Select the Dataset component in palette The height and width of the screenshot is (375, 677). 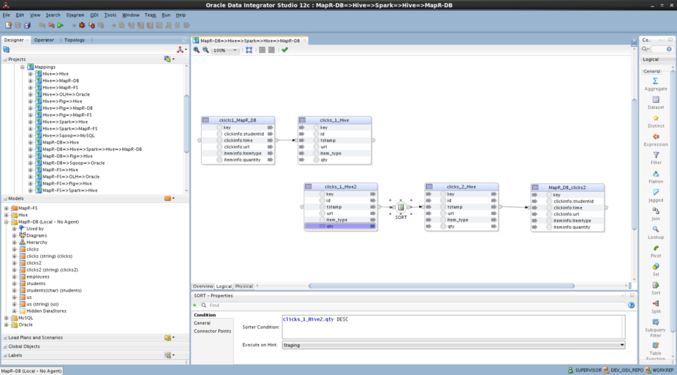click(655, 103)
